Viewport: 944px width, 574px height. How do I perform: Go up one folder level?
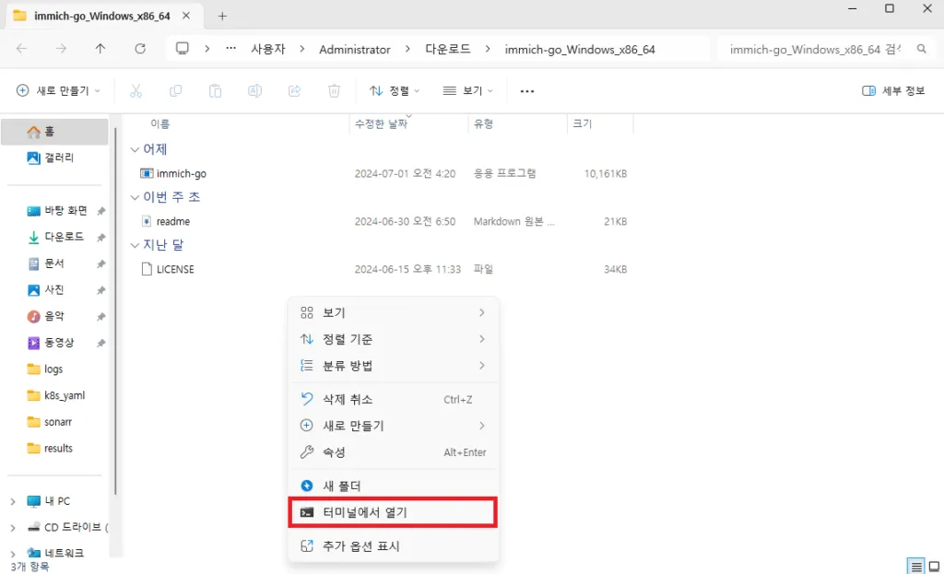(x=100, y=49)
